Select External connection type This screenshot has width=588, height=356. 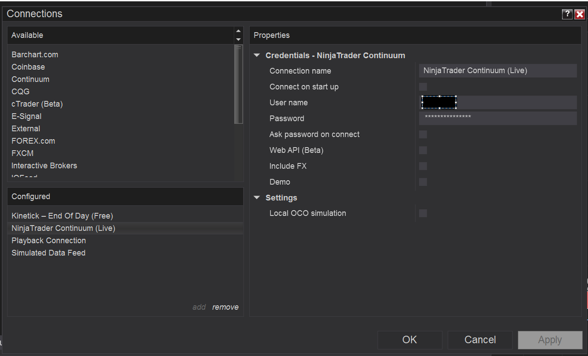tap(26, 129)
